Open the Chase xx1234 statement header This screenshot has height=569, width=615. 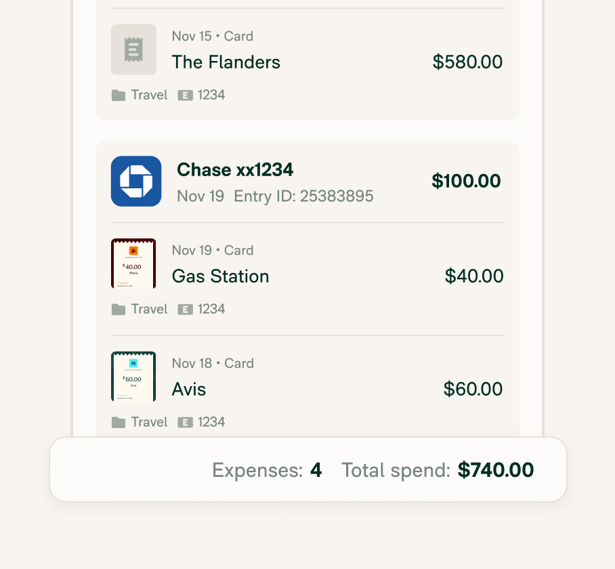point(235,170)
